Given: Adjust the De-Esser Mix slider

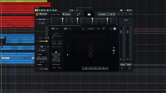Looking at the screenshot, I should pyautogui.click(x=92, y=20).
